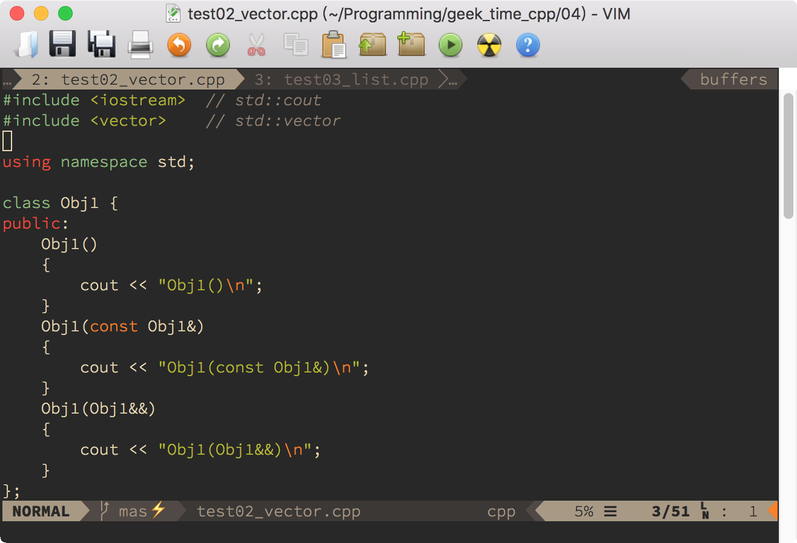
Task: Click the 5% file progress indicator
Action: pos(583,511)
